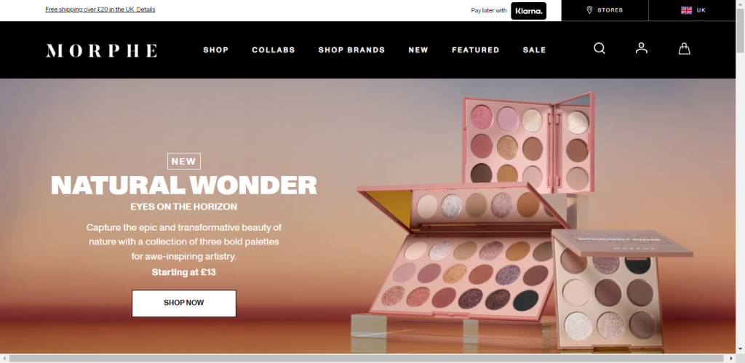The height and width of the screenshot is (363, 745).
Task: Open free shipping Details link
Action: click(x=146, y=9)
